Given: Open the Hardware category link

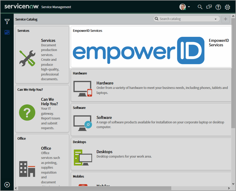Looking at the screenshot, I should (x=105, y=83).
